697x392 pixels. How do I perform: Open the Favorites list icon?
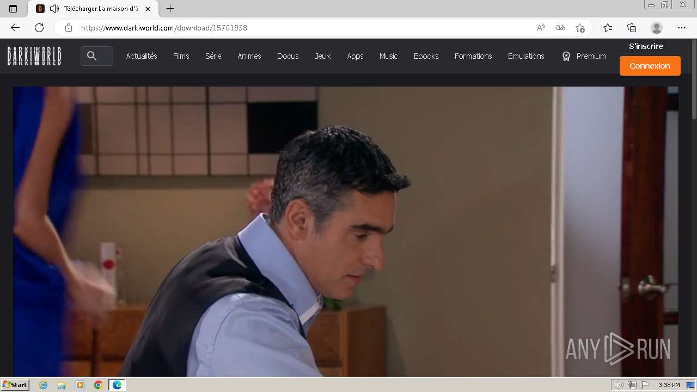tap(608, 28)
